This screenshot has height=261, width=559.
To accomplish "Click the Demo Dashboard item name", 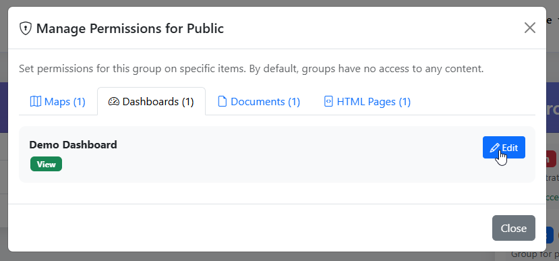I will (x=73, y=145).
